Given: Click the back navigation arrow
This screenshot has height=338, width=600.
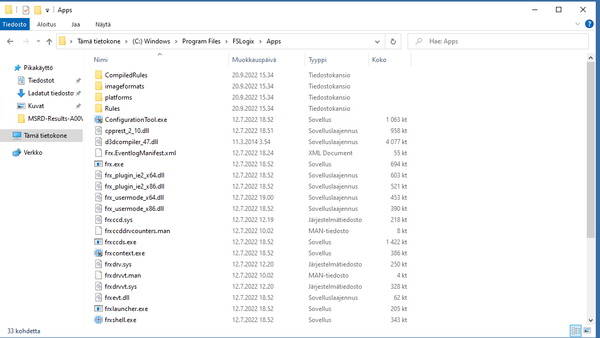Looking at the screenshot, I should [11, 41].
